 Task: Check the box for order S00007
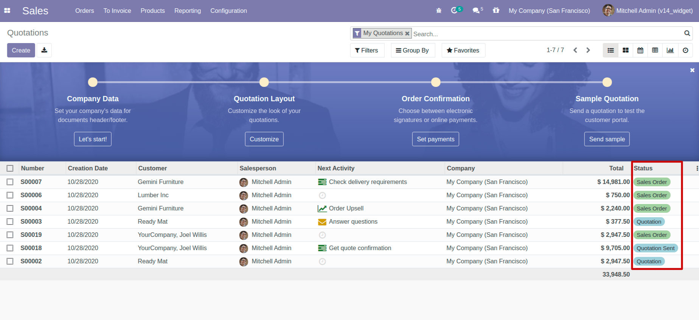coord(10,182)
